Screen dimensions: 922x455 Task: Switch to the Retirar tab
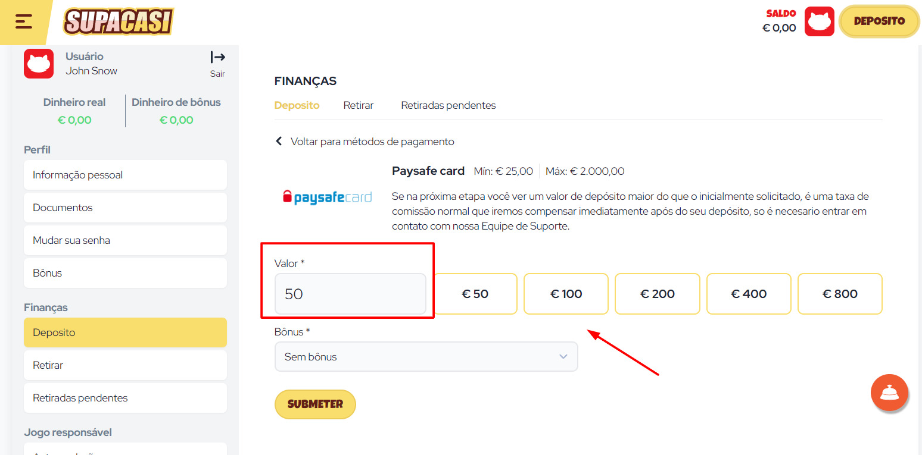click(358, 105)
